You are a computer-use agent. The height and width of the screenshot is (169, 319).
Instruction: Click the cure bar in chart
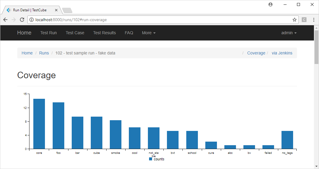pyautogui.click(x=211, y=145)
